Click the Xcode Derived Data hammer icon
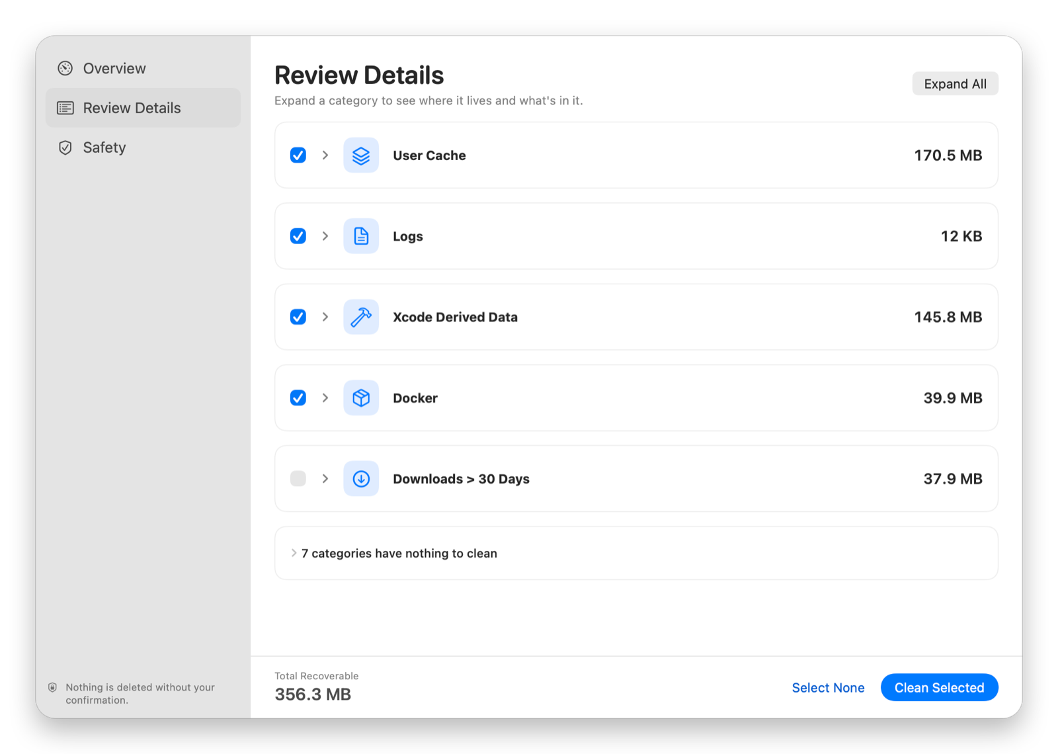Viewport: 1058px width, 754px height. (361, 317)
